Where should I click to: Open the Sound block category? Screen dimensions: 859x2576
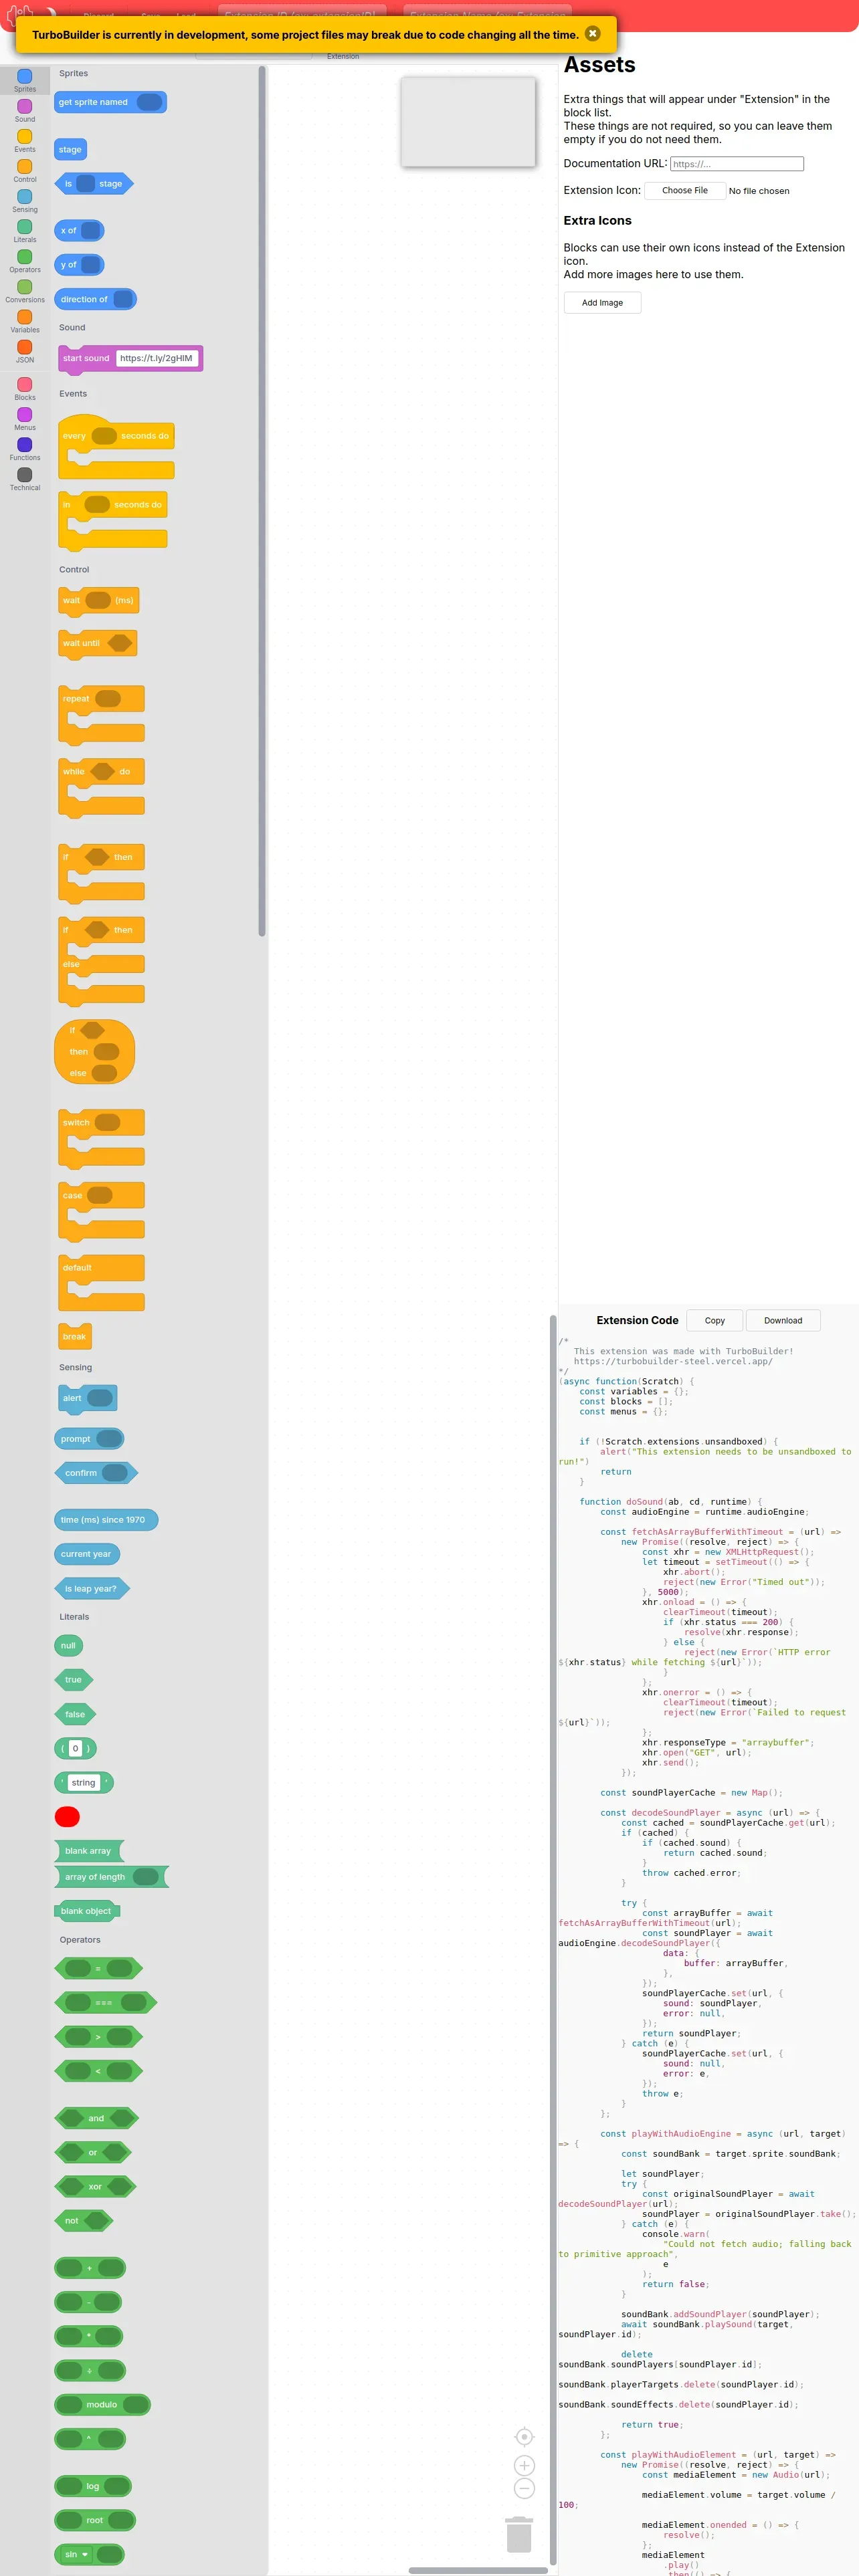coord(25,110)
